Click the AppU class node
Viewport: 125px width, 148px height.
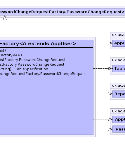(119, 119)
